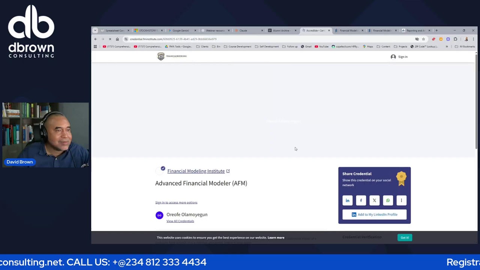Click the page vertical scrollbar

click(476, 101)
